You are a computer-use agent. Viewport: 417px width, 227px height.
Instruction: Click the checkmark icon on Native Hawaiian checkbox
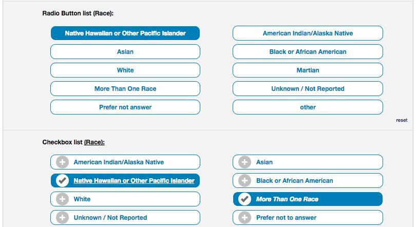pyautogui.click(x=62, y=181)
